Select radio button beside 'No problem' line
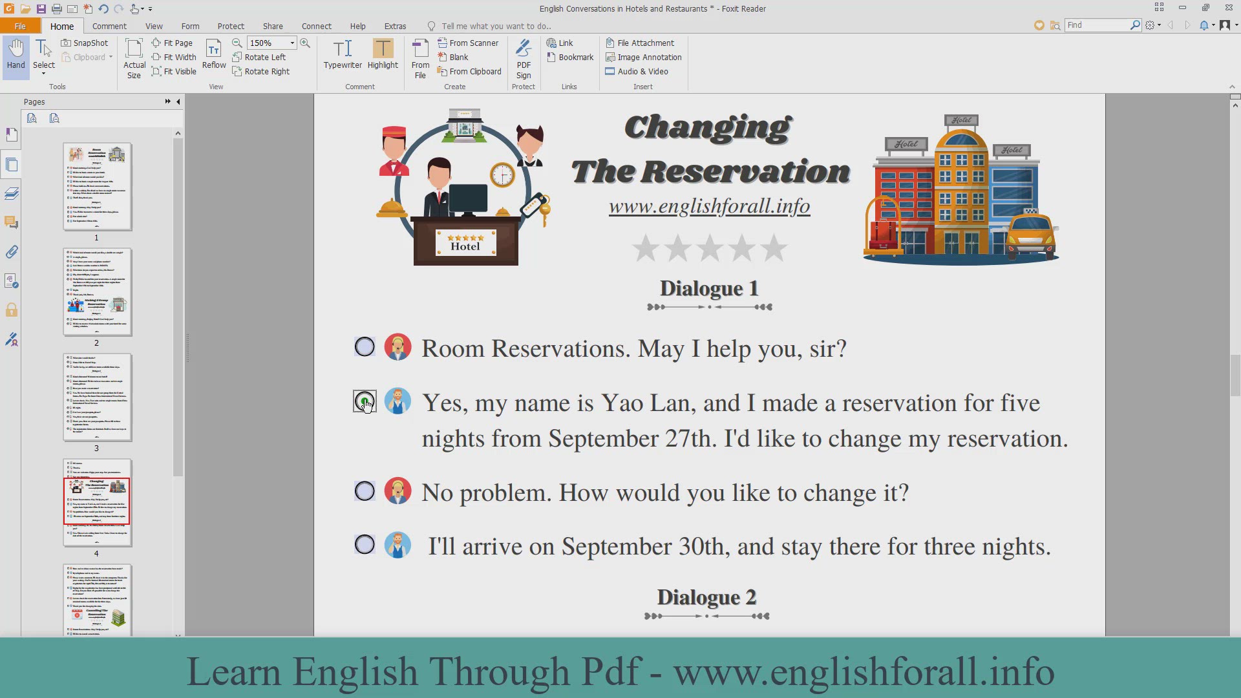The height and width of the screenshot is (698, 1241). click(x=365, y=491)
